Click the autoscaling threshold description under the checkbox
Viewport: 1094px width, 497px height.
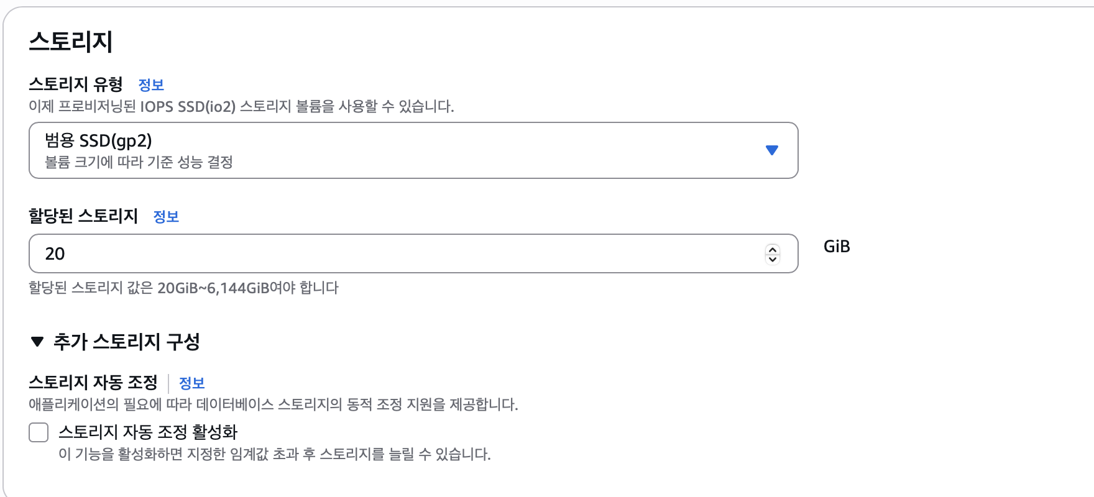[x=274, y=455]
